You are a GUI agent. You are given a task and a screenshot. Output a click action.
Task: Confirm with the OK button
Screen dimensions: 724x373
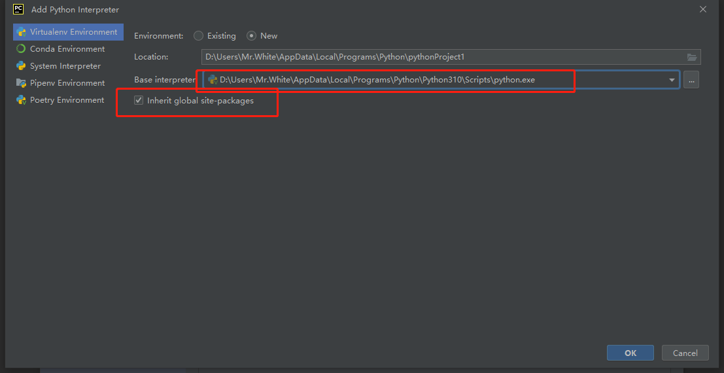630,353
